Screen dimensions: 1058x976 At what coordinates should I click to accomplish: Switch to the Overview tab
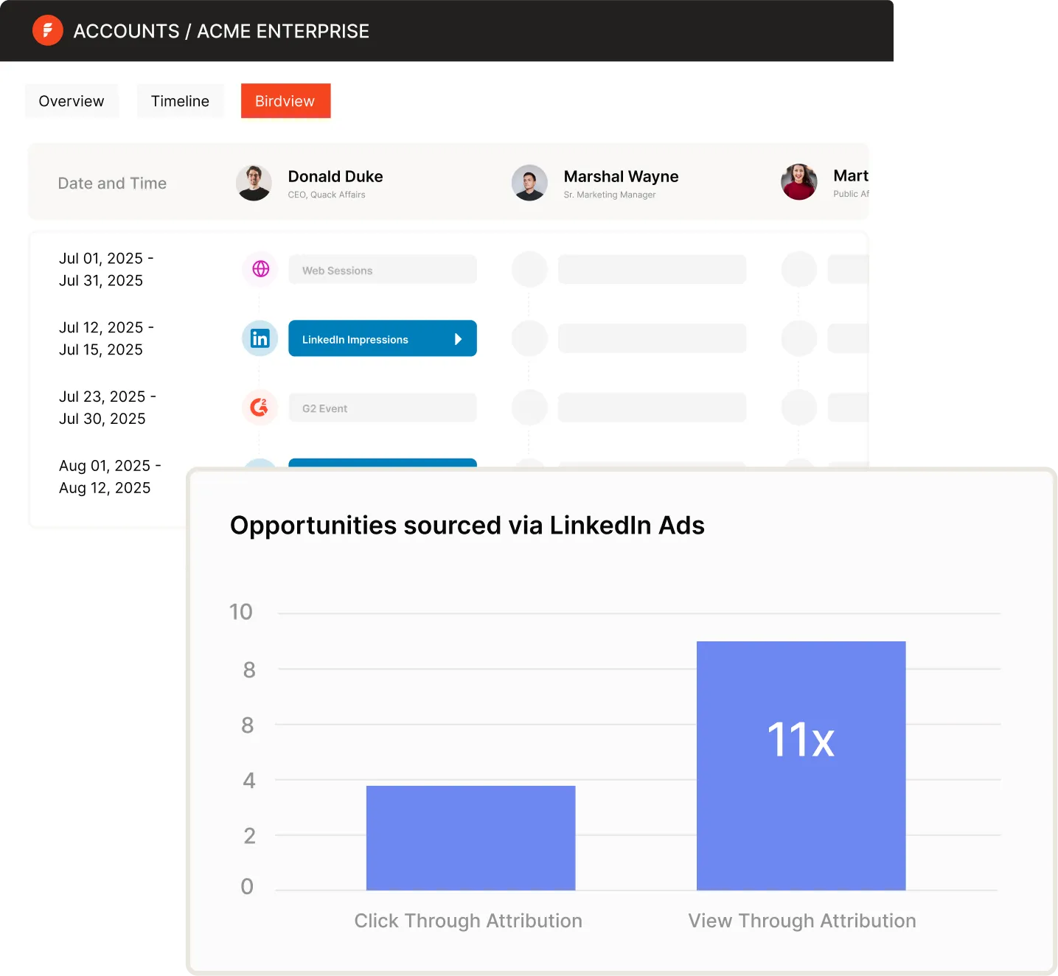point(71,101)
